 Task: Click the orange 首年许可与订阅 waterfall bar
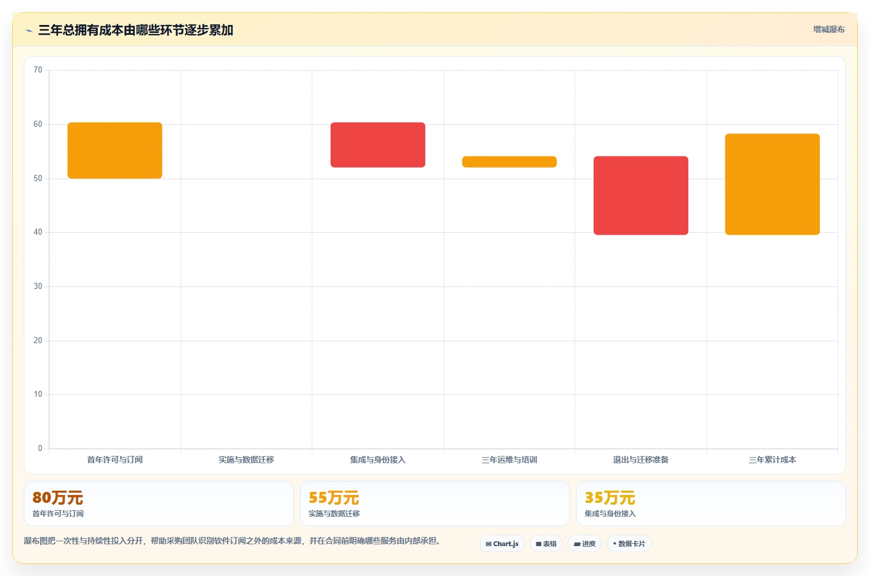click(115, 151)
